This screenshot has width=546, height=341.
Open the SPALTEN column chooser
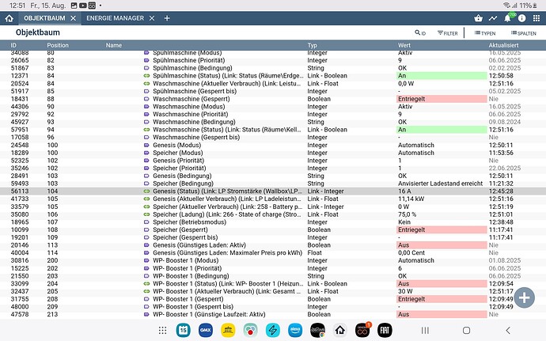pos(523,33)
